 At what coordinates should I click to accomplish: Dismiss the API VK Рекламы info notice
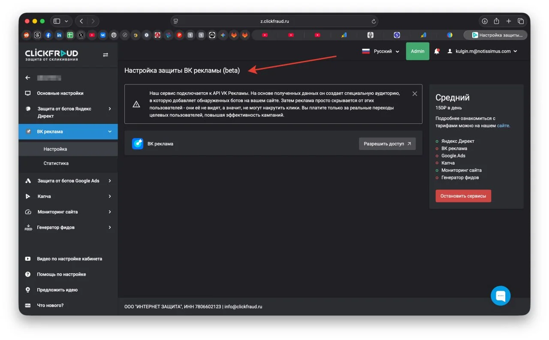tap(415, 93)
